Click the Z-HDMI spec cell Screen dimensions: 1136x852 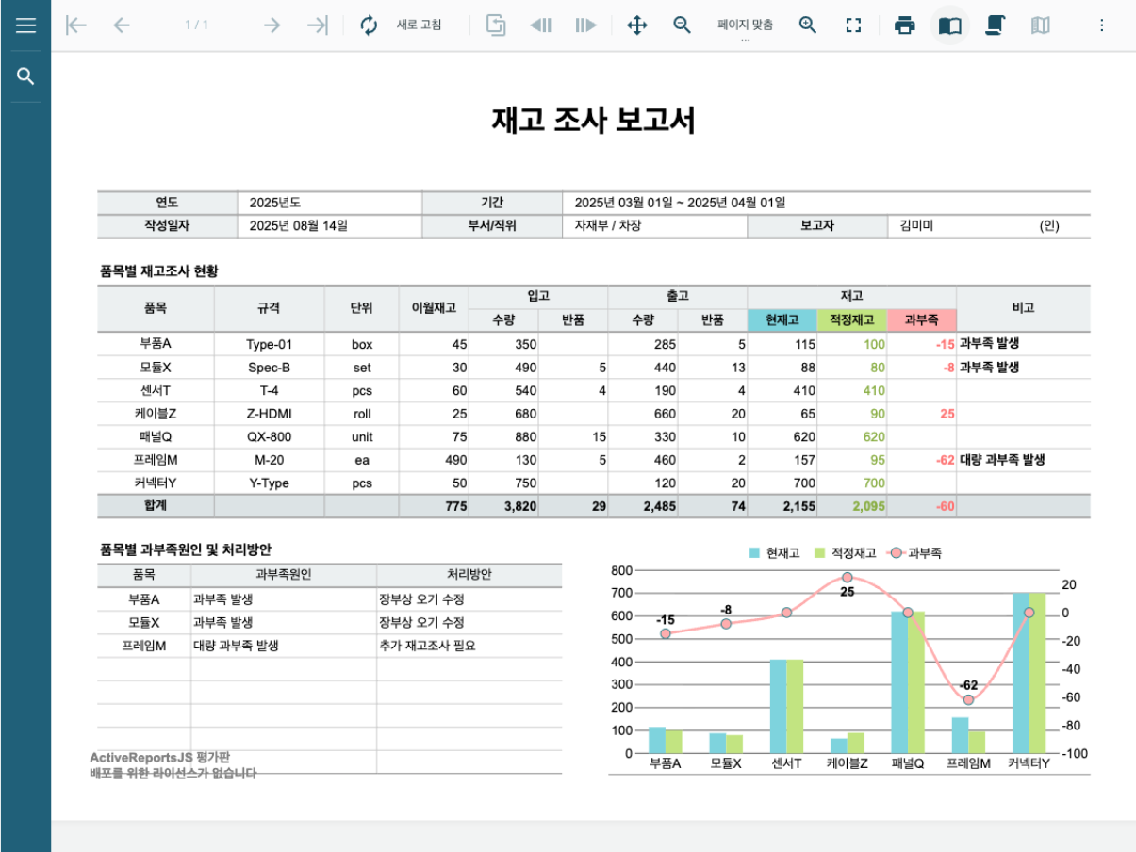point(270,414)
